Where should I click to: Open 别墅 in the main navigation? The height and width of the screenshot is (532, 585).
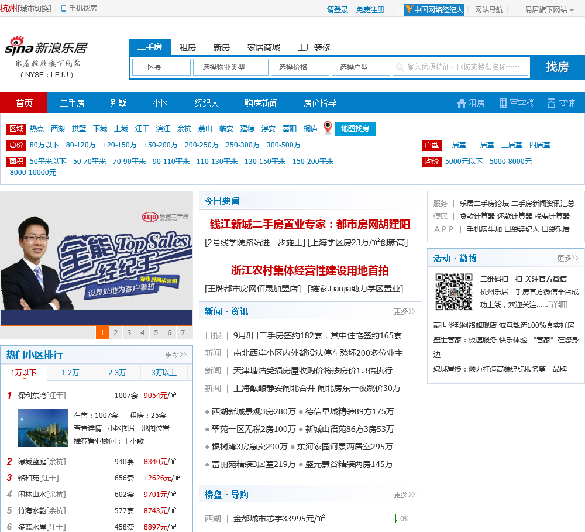coord(118,103)
